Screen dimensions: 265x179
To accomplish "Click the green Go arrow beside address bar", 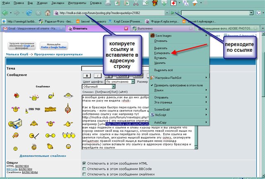I will click(x=173, y=13).
